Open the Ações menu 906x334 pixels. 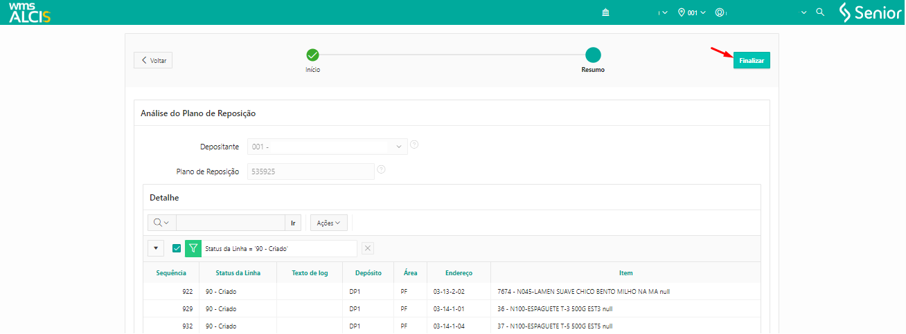tap(329, 223)
